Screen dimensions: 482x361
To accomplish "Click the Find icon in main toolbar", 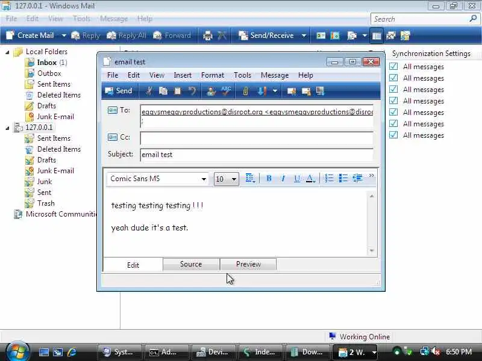I will tap(352, 35).
